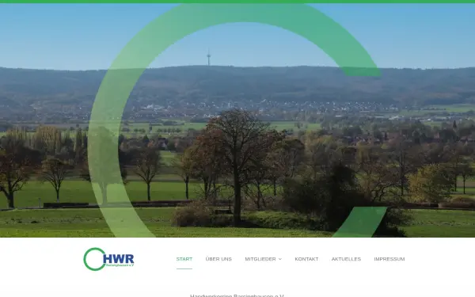Viewport: 475px width, 297px height.
Task: Expand the MITGLIEDER dropdown chevron
Action: point(280,259)
